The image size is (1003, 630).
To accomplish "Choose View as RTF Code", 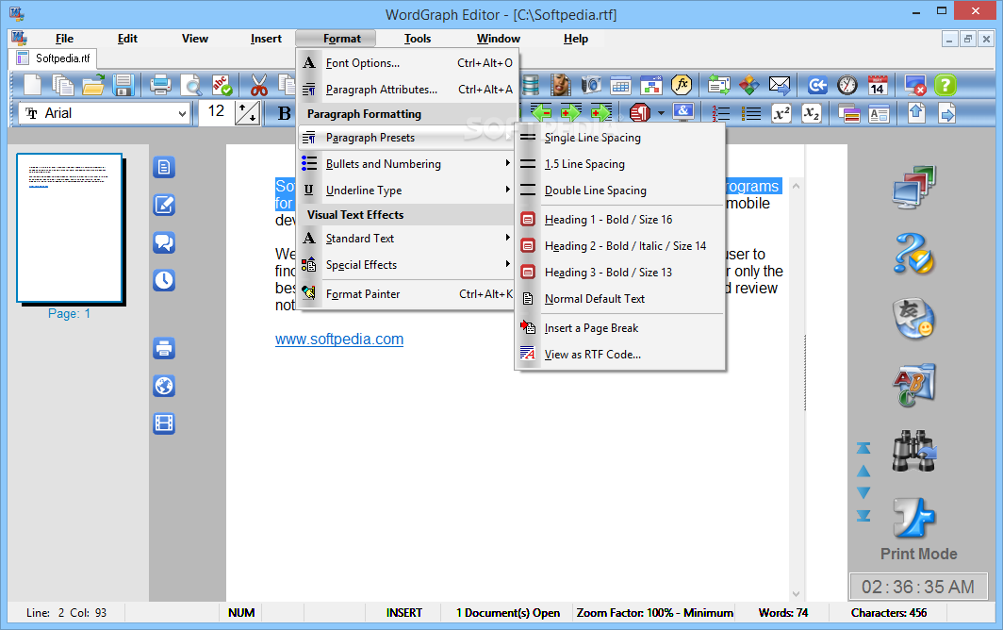I will pyautogui.click(x=620, y=354).
